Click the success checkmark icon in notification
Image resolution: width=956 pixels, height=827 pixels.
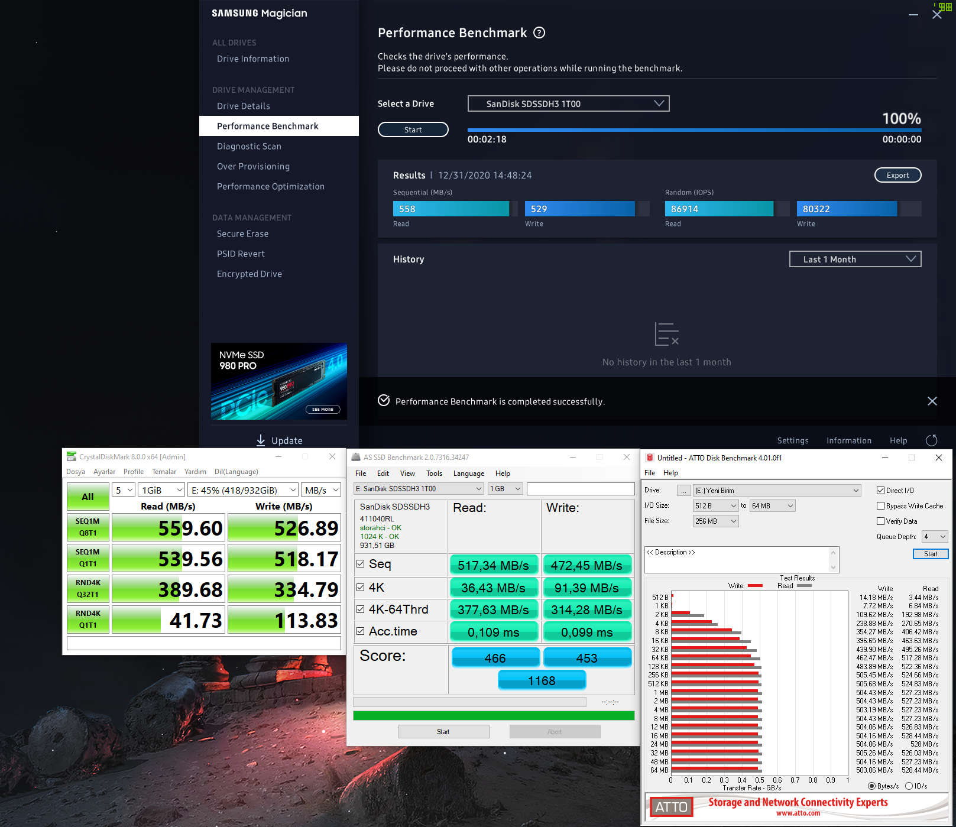coord(384,401)
